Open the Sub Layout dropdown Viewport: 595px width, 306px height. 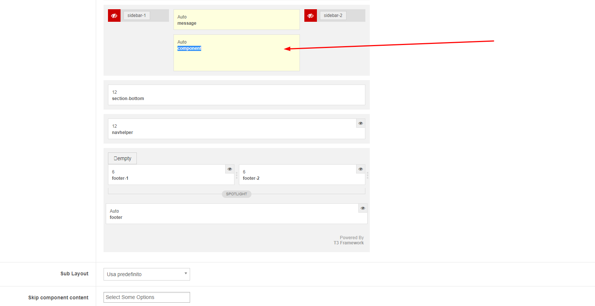(147, 274)
